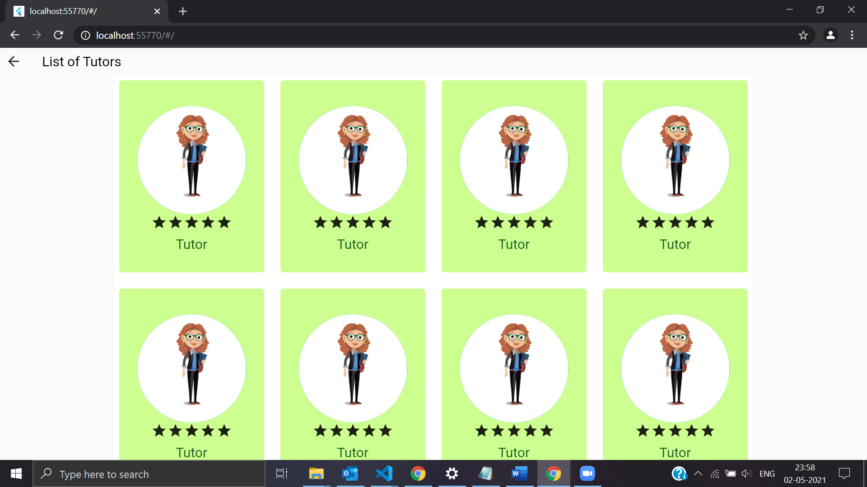Select first tutor card in top row
Screen dimensions: 867x487
(191, 176)
